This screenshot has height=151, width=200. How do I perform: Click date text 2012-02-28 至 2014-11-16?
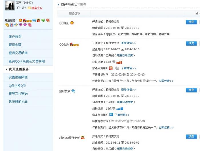coord(123,49)
